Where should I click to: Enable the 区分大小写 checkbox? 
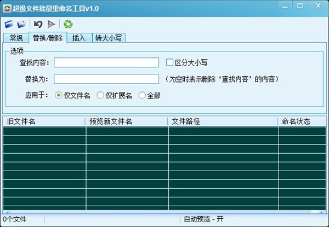pos(169,62)
